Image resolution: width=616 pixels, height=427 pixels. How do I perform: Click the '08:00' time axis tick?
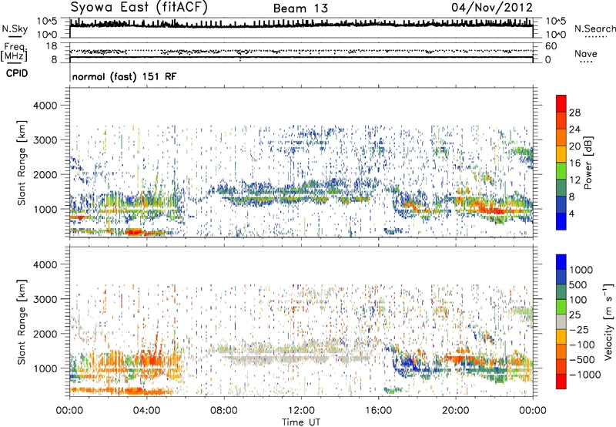pos(224,411)
